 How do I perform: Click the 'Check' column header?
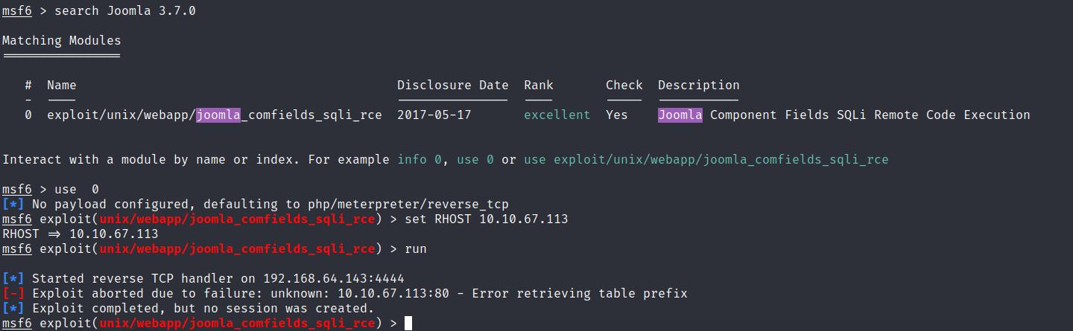pyautogui.click(x=624, y=86)
